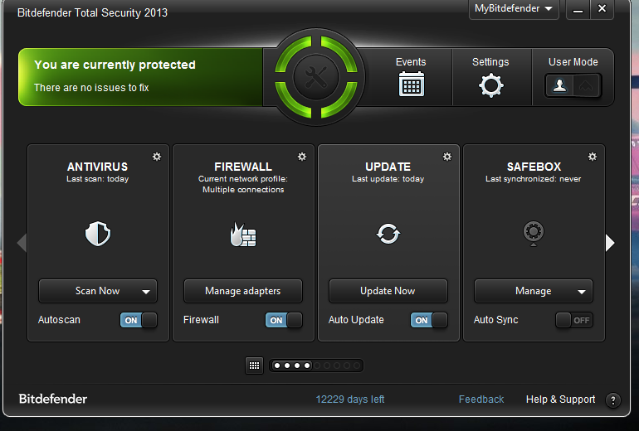Show next modules with right arrow
639x431 pixels.
[x=610, y=243]
